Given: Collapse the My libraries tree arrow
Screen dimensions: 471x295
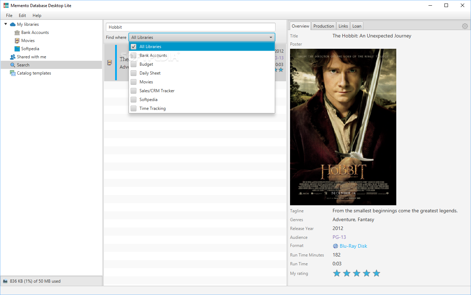Looking at the screenshot, I should click(x=6, y=24).
